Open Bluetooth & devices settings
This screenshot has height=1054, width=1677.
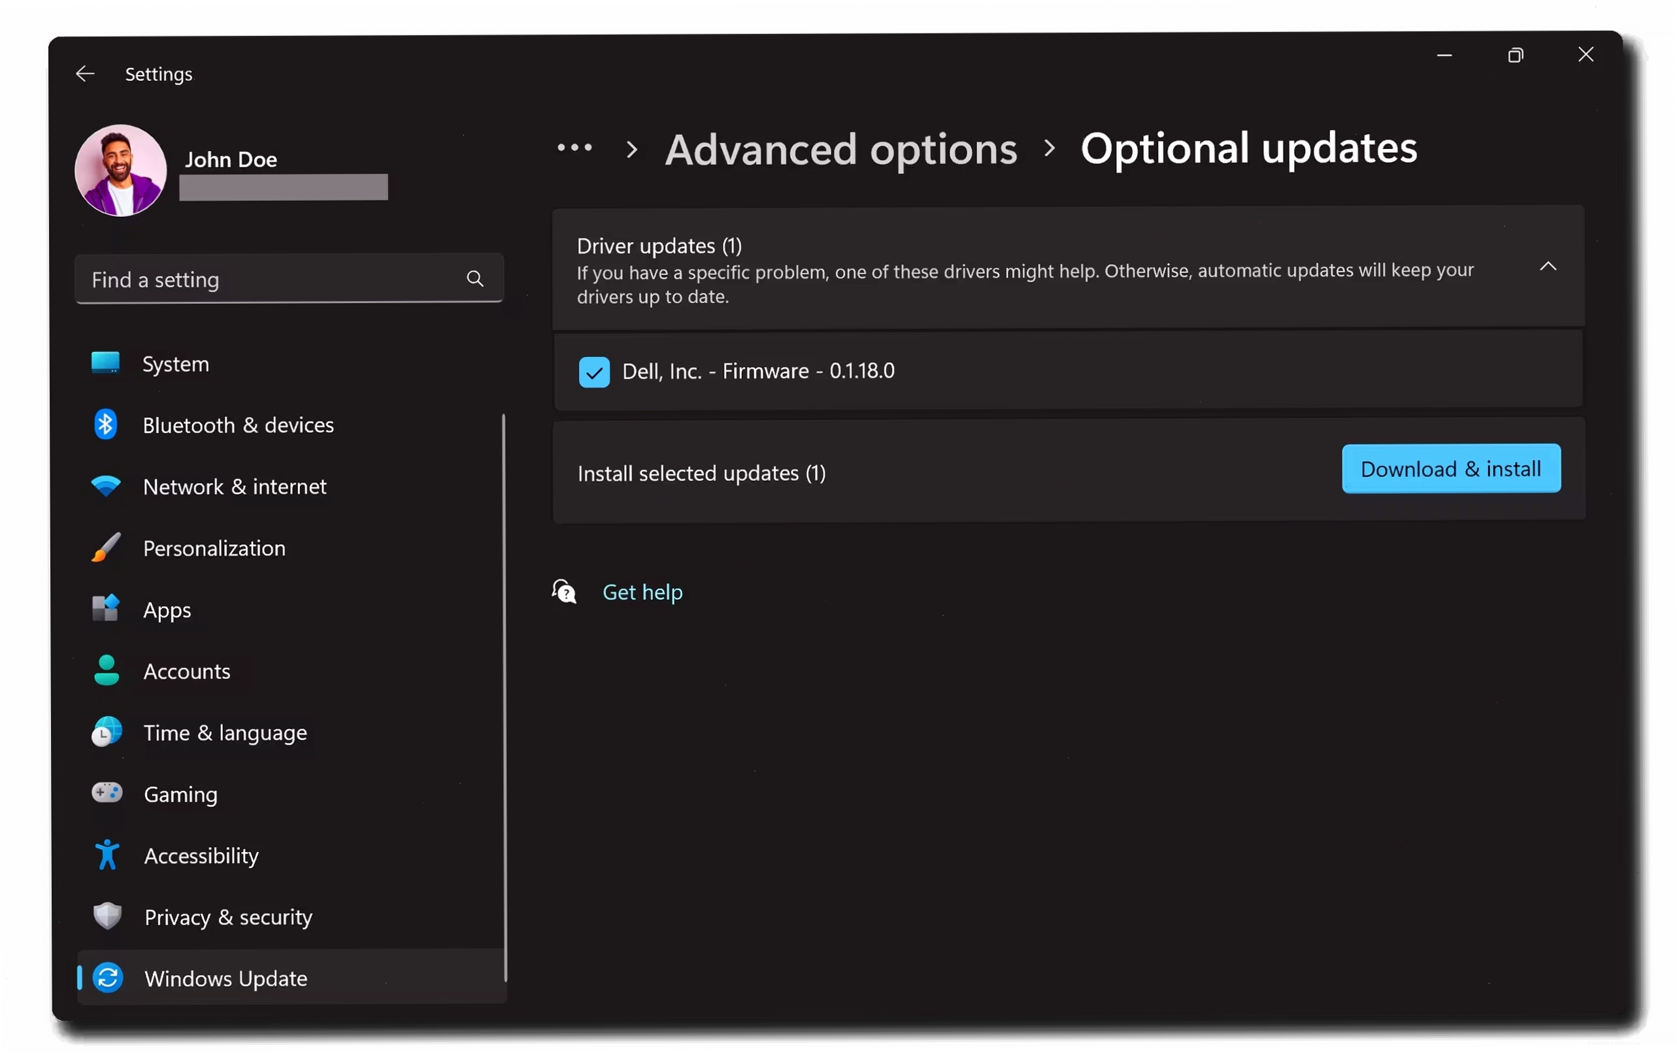coord(289,425)
